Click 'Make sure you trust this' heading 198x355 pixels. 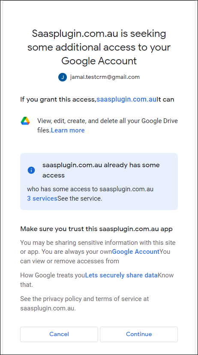[x=96, y=229]
